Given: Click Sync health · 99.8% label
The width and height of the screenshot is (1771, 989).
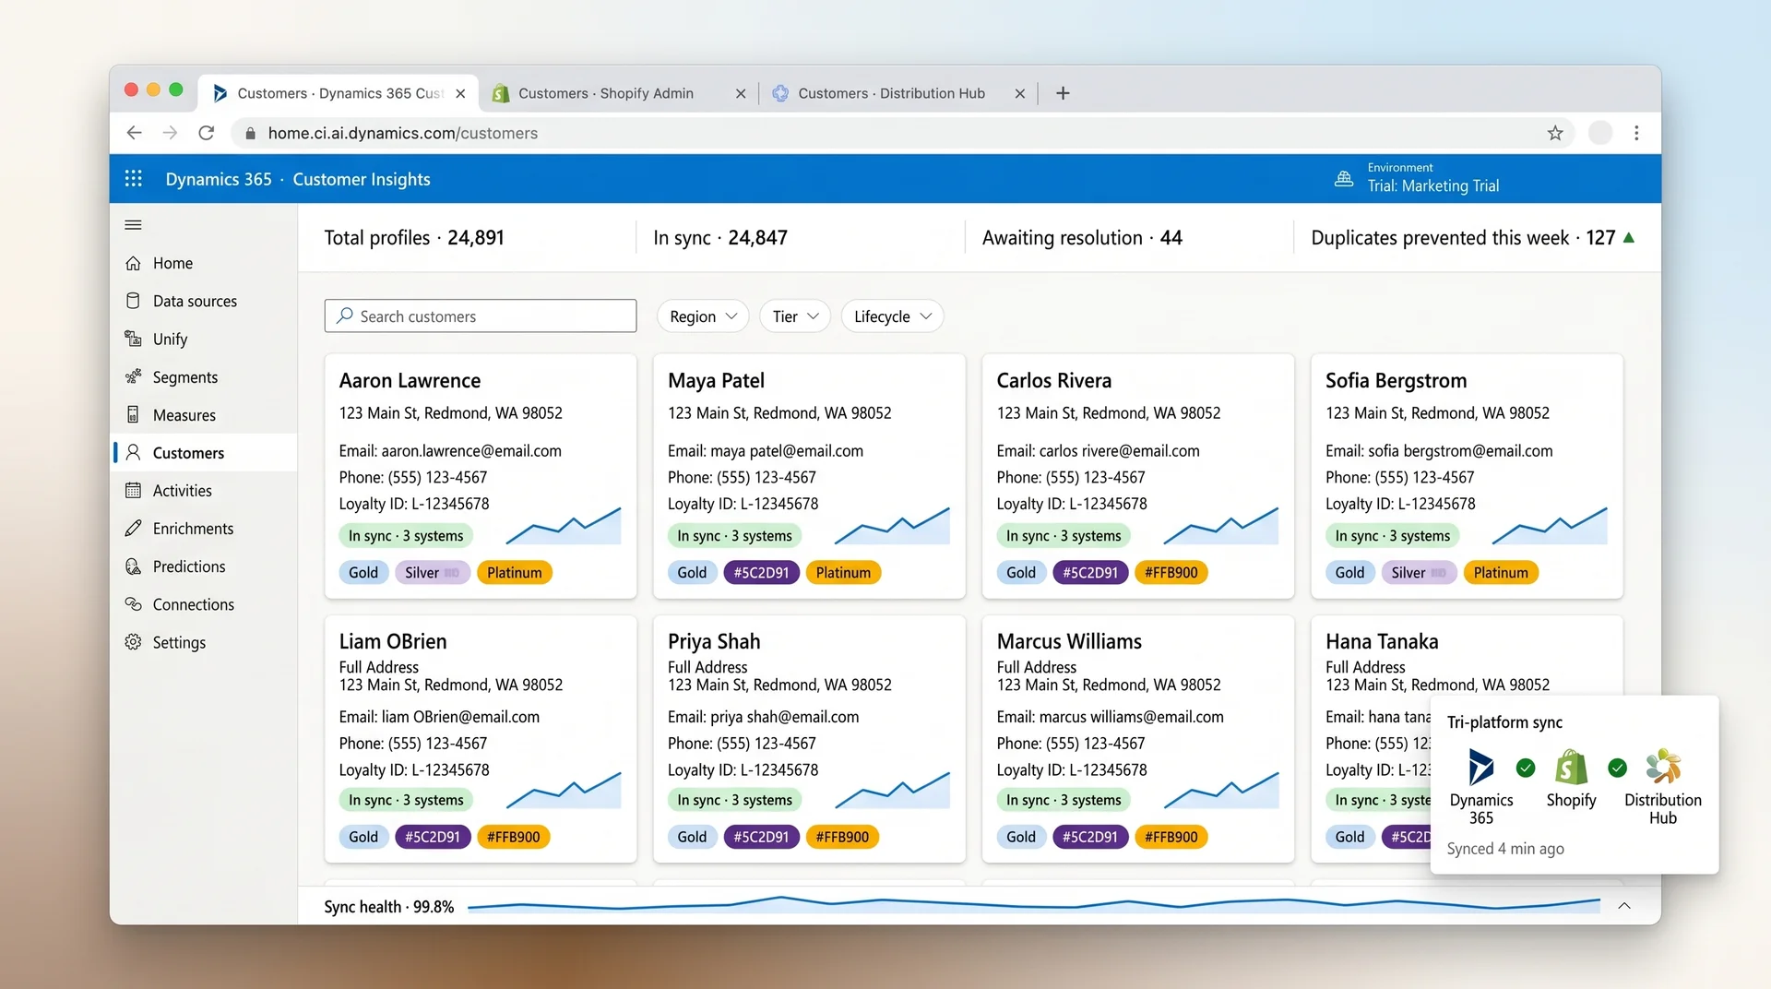Looking at the screenshot, I should tap(389, 906).
